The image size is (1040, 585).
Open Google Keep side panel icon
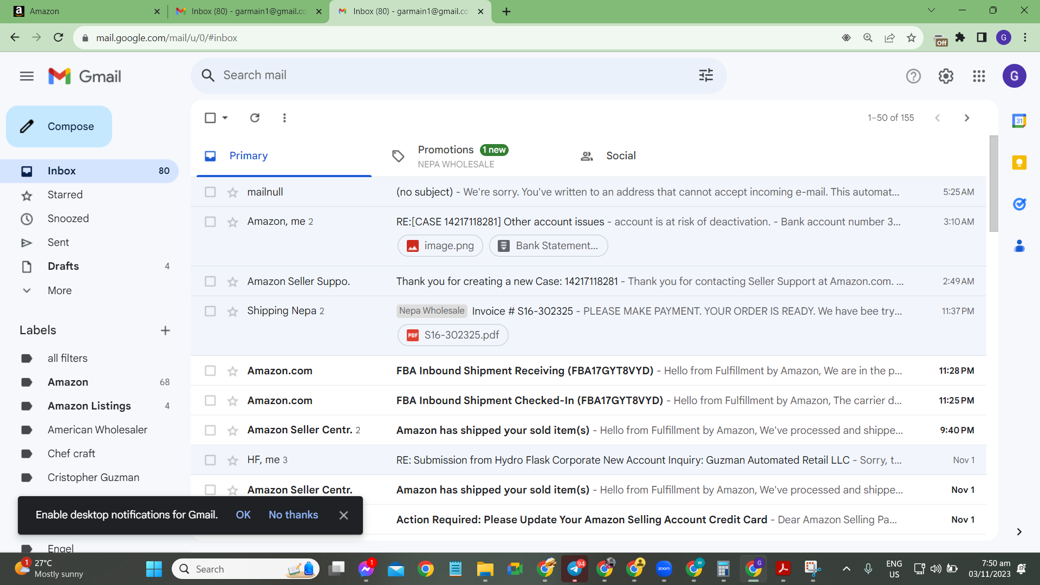(1019, 162)
